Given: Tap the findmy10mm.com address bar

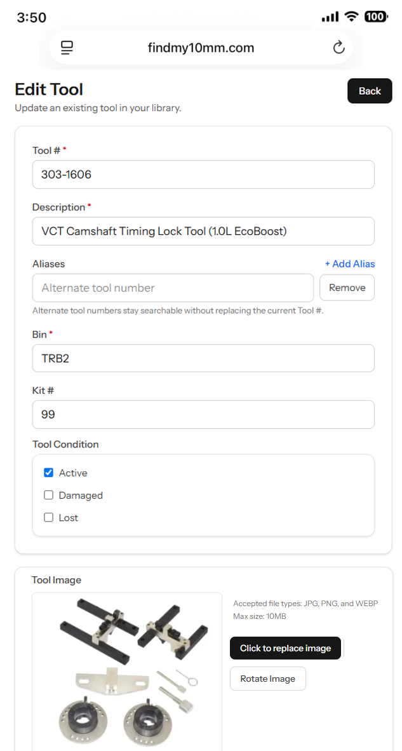Looking at the screenshot, I should click(201, 48).
